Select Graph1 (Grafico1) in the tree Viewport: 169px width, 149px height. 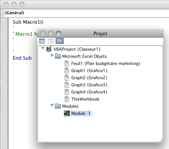click(x=89, y=71)
